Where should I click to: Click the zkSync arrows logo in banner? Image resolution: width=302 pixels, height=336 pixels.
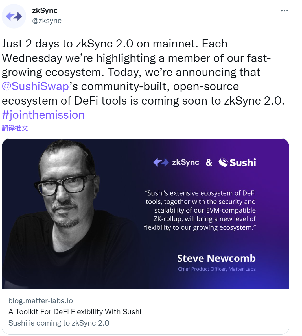pyautogui.click(x=161, y=162)
